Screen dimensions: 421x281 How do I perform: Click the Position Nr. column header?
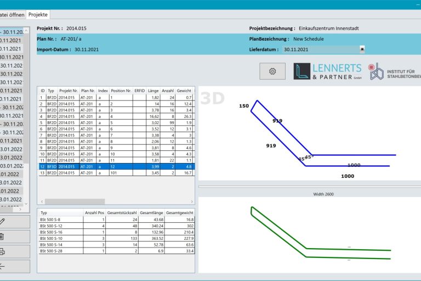tap(121, 90)
